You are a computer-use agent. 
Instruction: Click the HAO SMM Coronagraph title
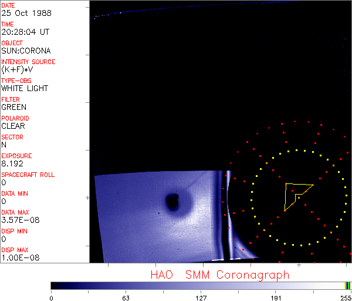[x=220, y=275]
